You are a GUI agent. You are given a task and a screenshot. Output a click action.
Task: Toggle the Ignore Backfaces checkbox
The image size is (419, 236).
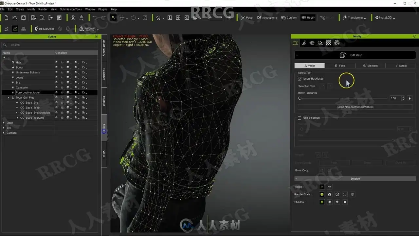(300, 79)
